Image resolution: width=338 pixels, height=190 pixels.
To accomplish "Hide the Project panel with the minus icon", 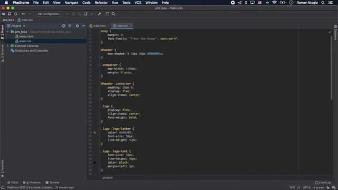I will pyautogui.click(x=83, y=26).
